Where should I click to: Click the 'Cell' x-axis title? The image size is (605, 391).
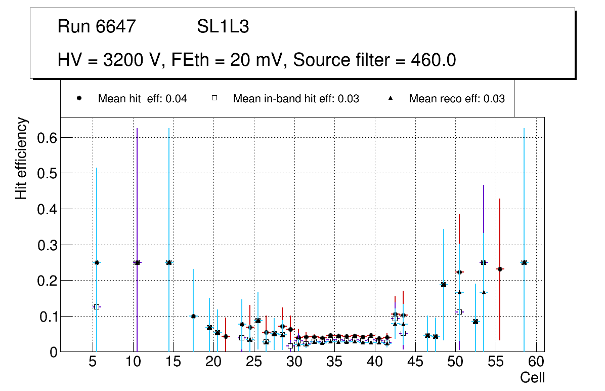pos(532,377)
